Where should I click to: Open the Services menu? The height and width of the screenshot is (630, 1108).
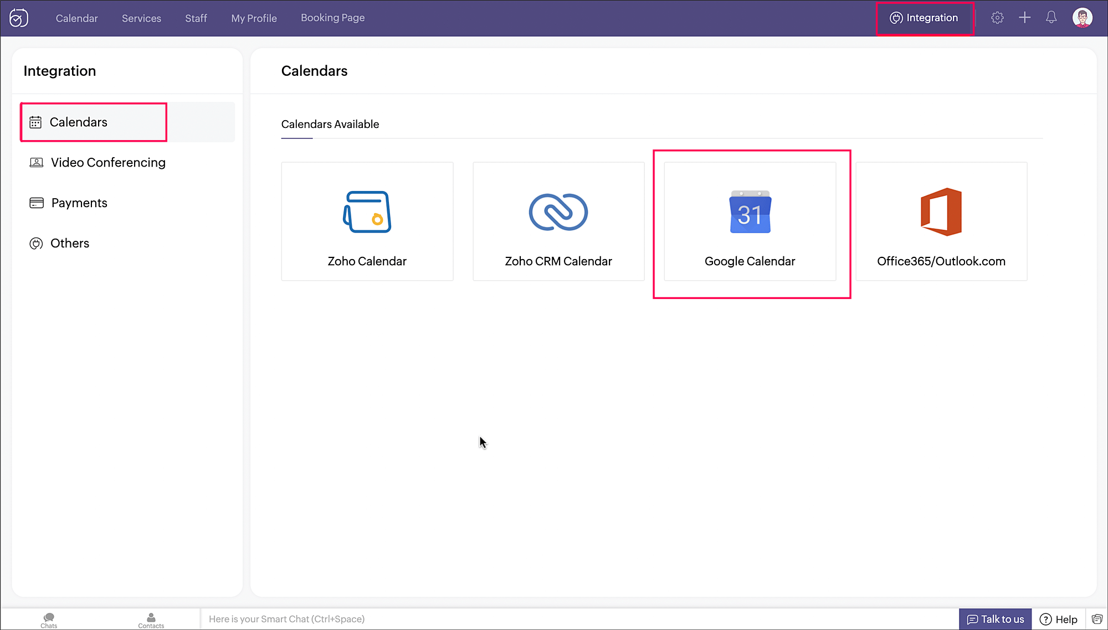tap(141, 18)
